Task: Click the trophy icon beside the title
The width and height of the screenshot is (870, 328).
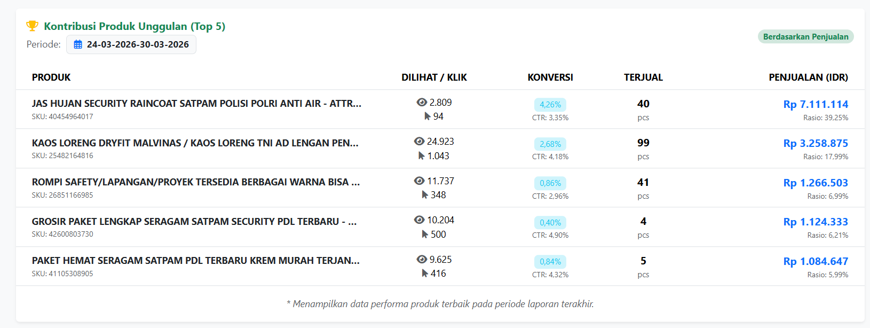Action: point(32,26)
